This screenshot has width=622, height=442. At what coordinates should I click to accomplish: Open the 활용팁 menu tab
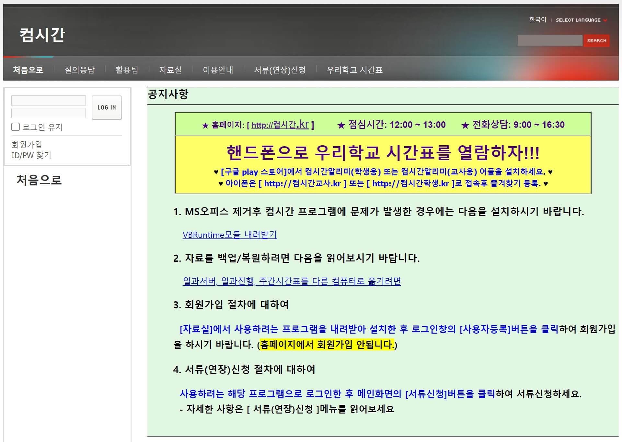tap(127, 70)
